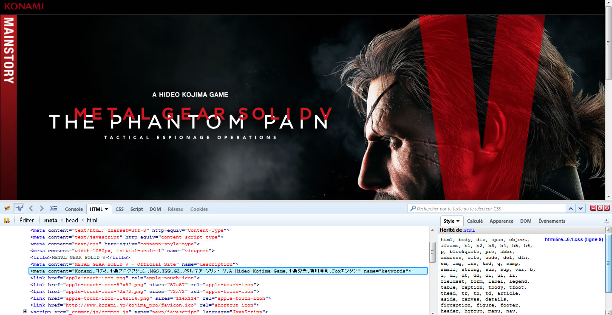Viewport: 612px width, 315px height.
Task: Select the meta description node
Action: pos(134,264)
